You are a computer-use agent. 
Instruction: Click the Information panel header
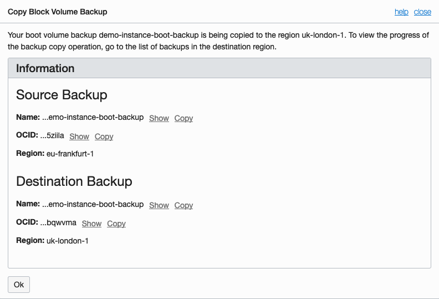point(219,68)
